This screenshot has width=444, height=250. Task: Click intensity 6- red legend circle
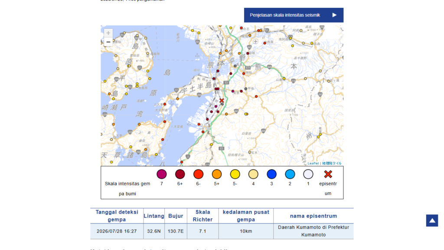[199, 174]
